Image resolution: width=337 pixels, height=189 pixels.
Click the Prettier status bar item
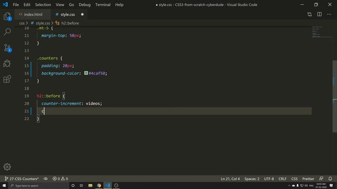[308, 178]
